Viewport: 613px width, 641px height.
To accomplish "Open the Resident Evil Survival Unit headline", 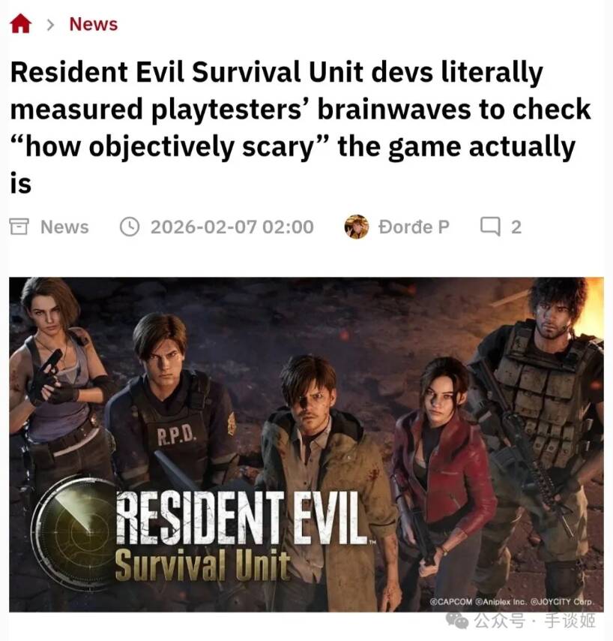I will click(x=301, y=128).
